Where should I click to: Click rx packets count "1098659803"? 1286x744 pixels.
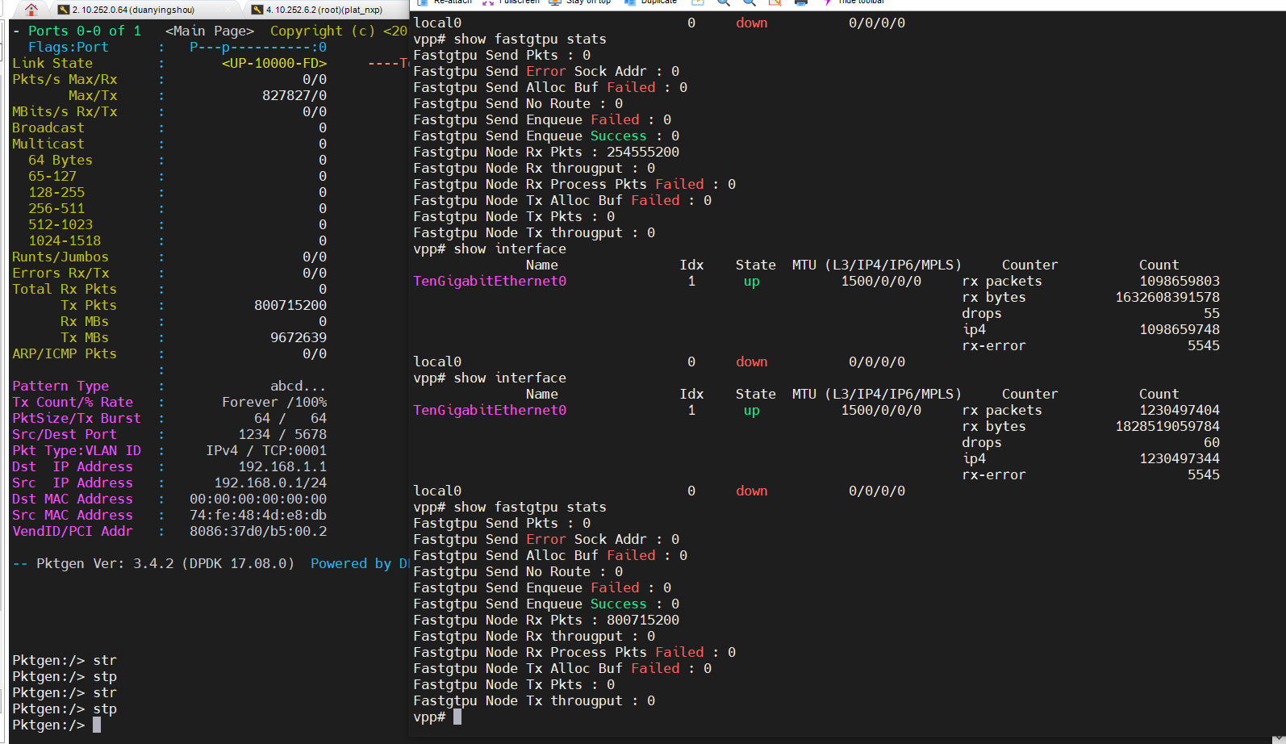(1180, 281)
